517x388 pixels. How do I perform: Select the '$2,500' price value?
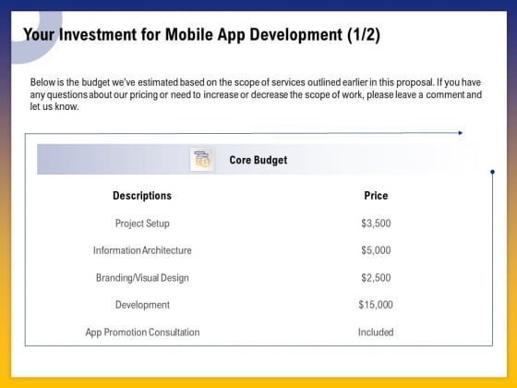(376, 278)
